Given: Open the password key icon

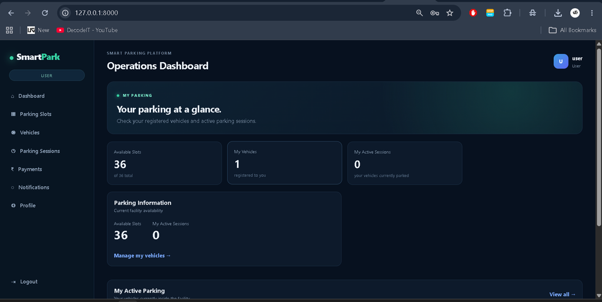Looking at the screenshot, I should click(434, 13).
